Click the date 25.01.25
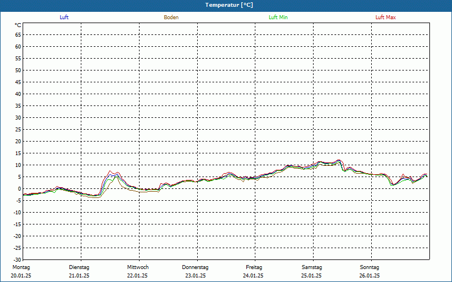Viewport: 452px width, 282px height. click(x=311, y=276)
